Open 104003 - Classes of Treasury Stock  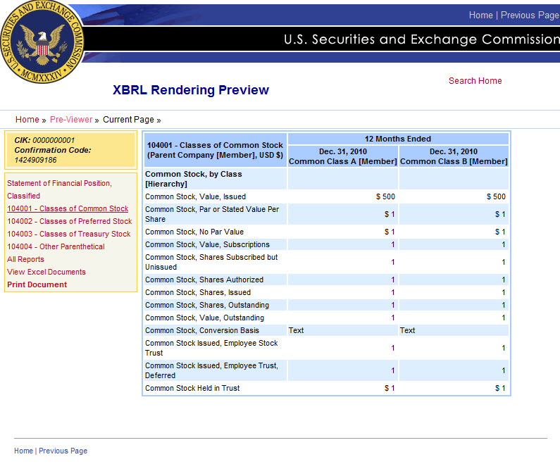tap(69, 234)
